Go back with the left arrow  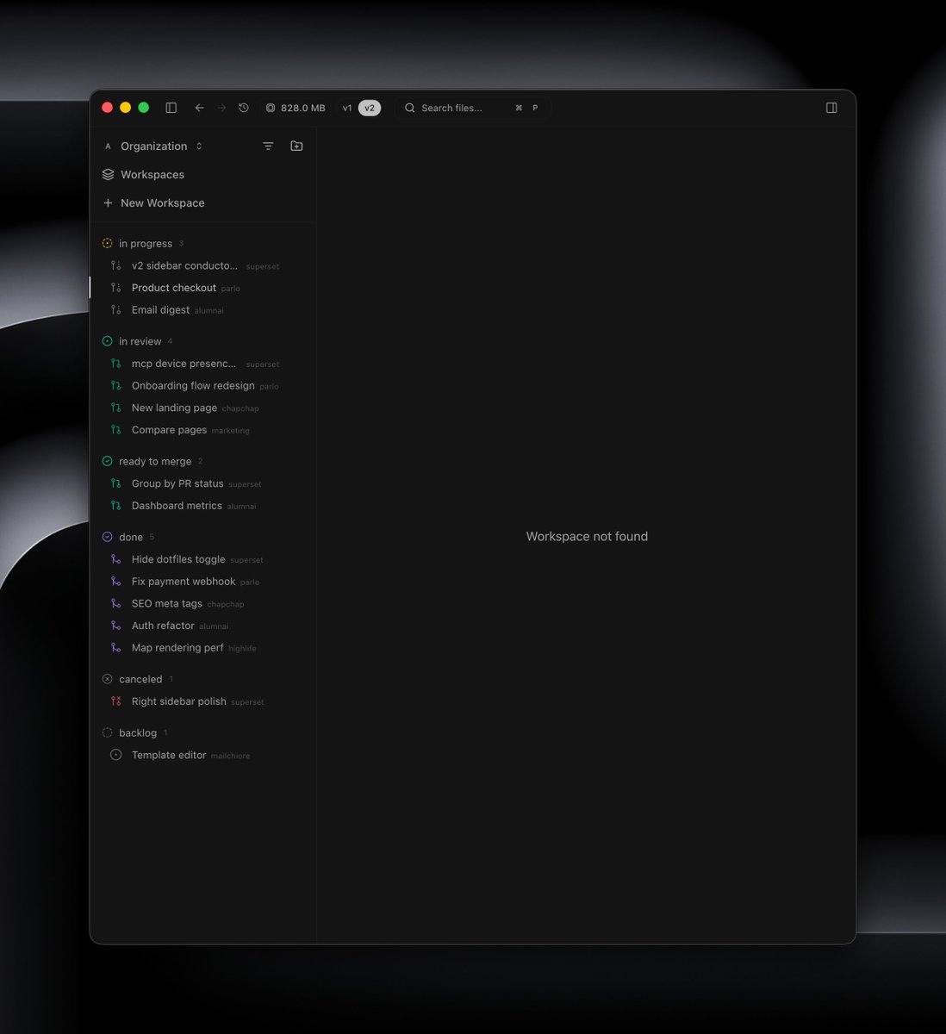[x=199, y=108]
